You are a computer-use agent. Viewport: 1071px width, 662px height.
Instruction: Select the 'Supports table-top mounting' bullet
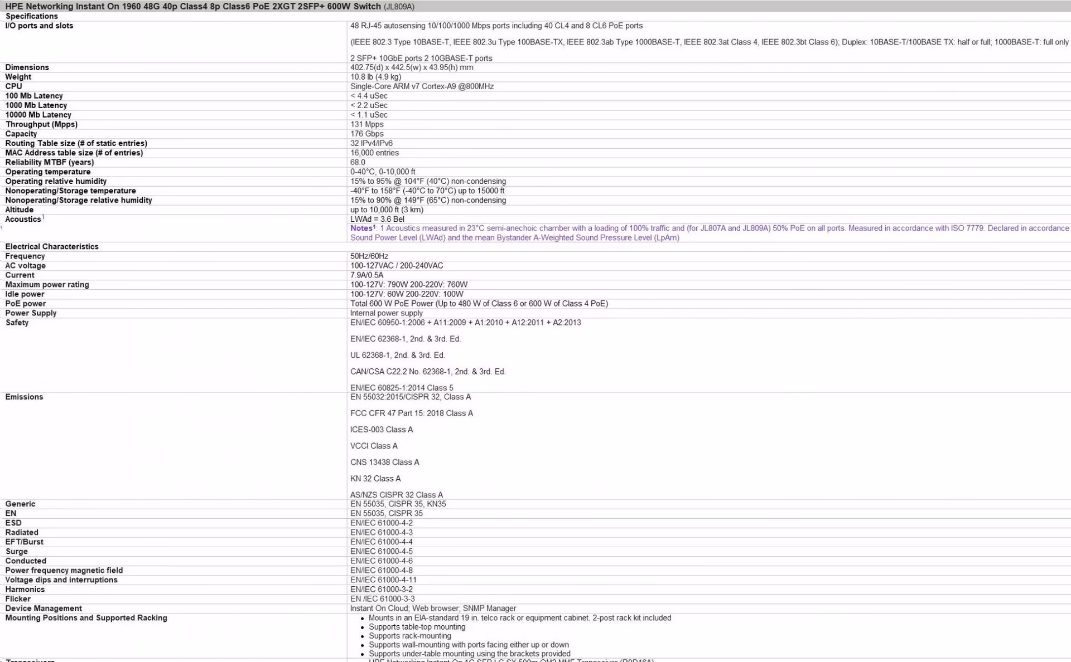(x=417, y=627)
